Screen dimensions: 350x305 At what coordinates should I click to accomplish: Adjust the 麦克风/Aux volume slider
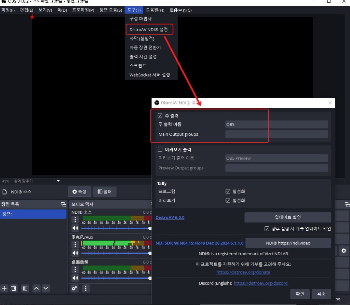(116, 253)
